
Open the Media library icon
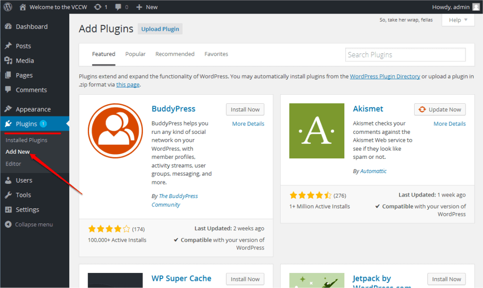tap(9, 60)
